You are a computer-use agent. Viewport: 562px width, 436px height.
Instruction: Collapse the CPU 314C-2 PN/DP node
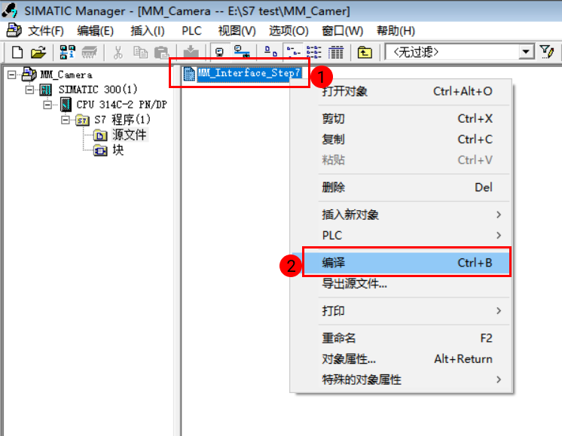47,105
